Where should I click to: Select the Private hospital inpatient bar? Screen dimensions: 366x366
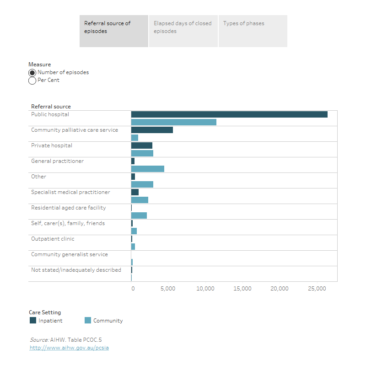click(141, 145)
